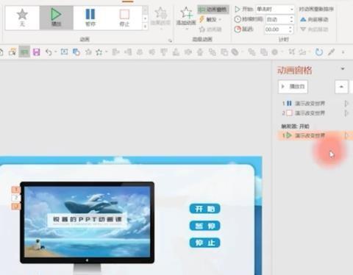Click the 动画窗格 pane title
The height and width of the screenshot is (275, 353).
(x=295, y=71)
